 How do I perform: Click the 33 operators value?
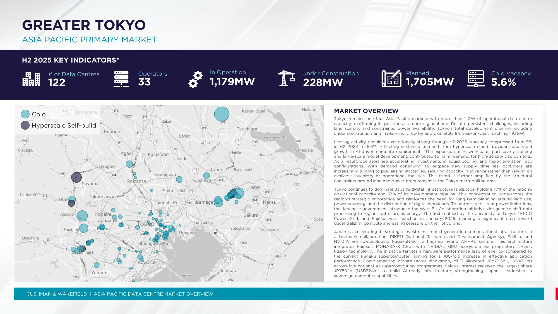(x=145, y=82)
